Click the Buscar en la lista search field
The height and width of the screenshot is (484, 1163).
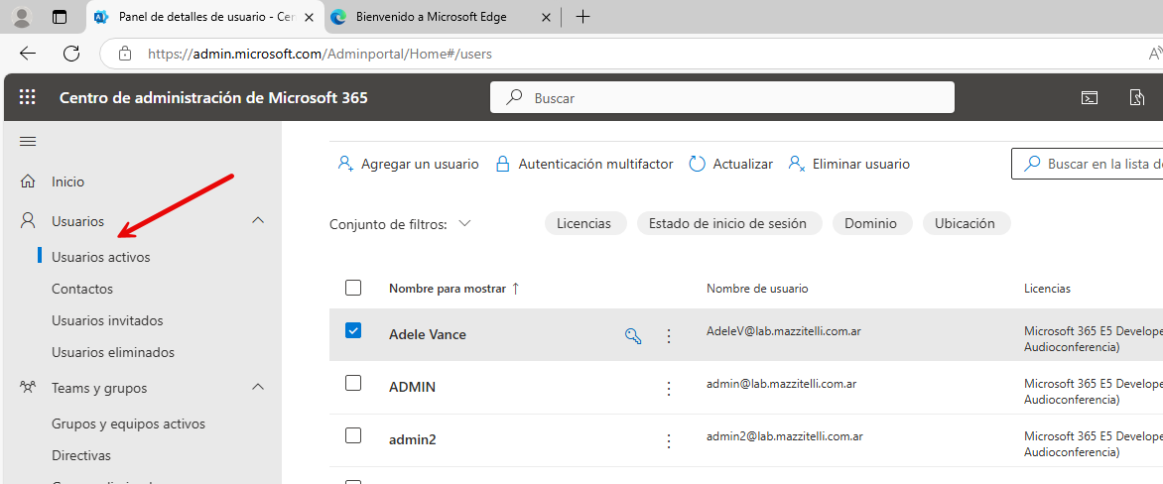pyautogui.click(x=1088, y=164)
